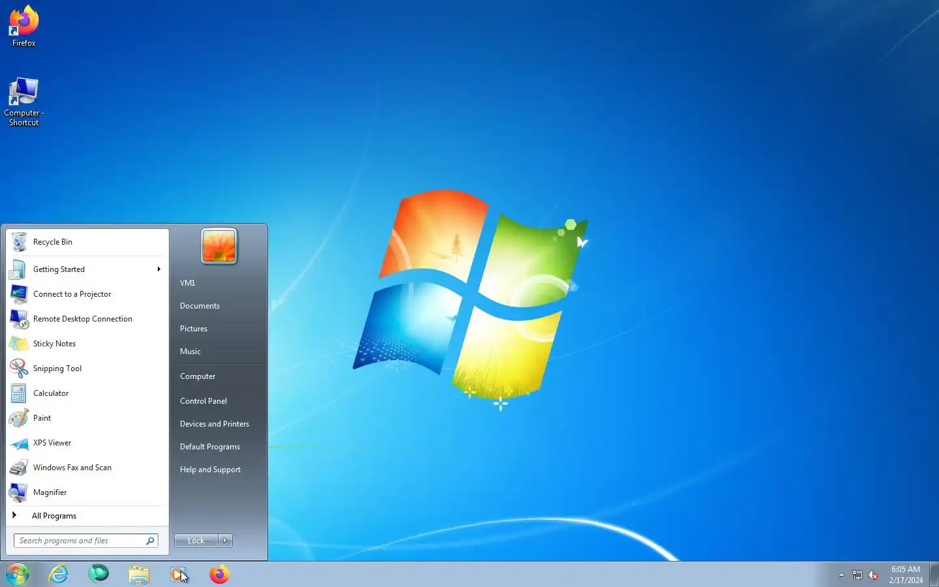Click the green round taskbar app icon
This screenshot has height=587, width=939.
pyautogui.click(x=98, y=574)
